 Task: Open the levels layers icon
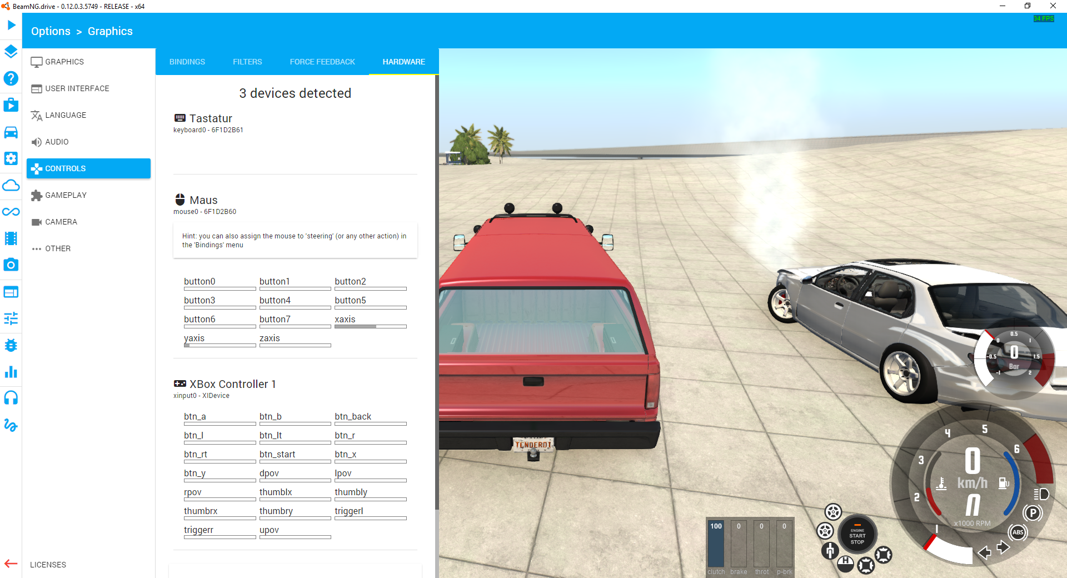click(x=11, y=52)
